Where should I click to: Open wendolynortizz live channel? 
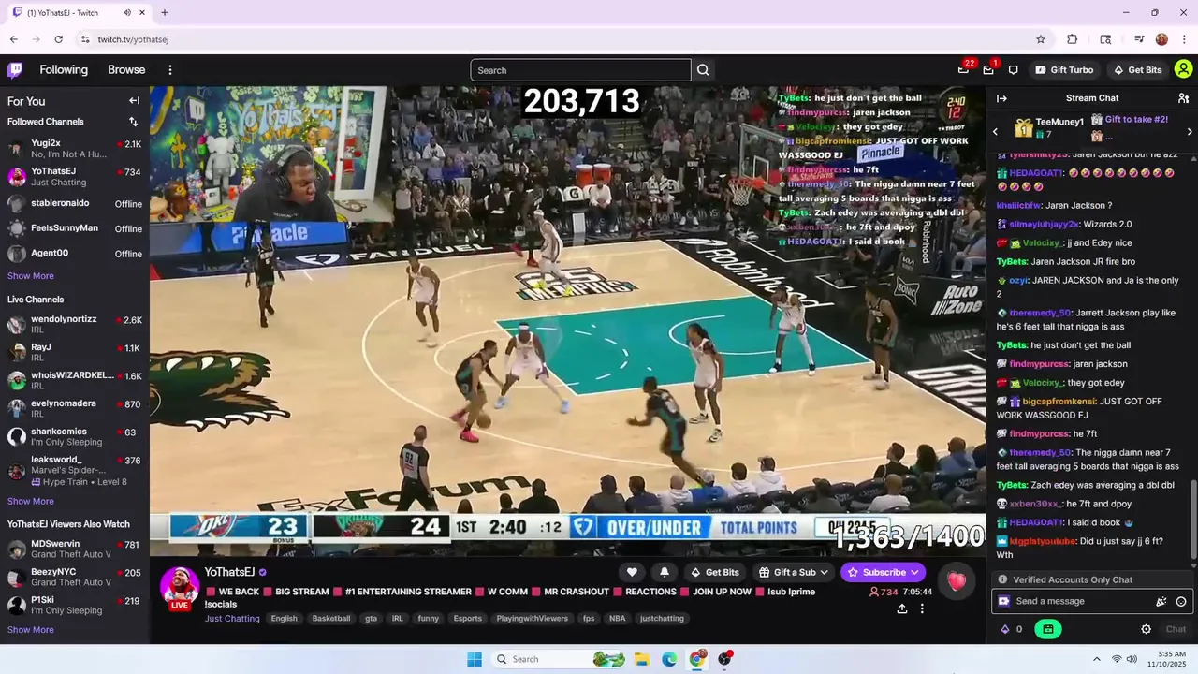75,325
